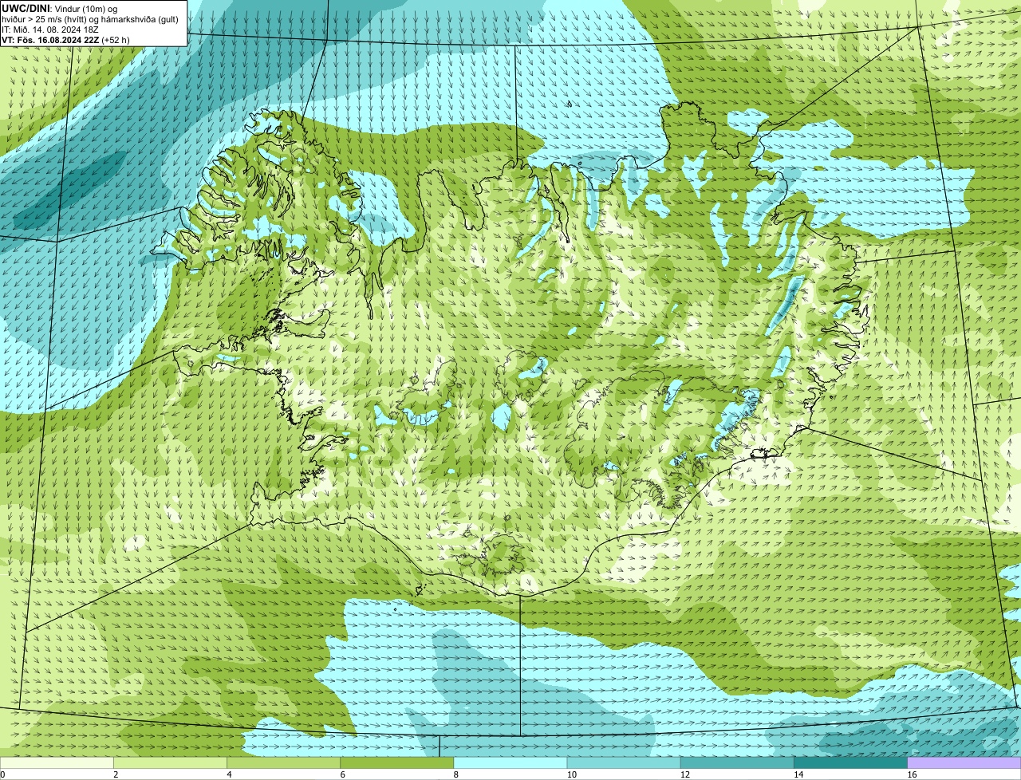1021x780 pixels.
Task: Click the 'UWC/DINI: Vindur (10m) og' title line
Action: pyautogui.click(x=59, y=8)
